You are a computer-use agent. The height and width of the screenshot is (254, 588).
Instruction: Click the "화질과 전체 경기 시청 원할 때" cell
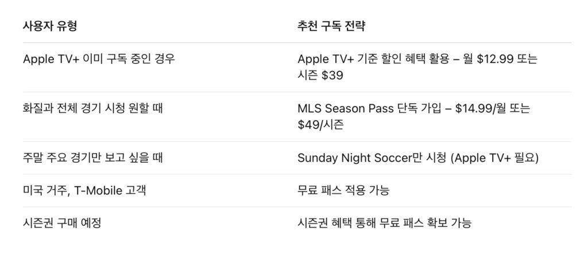tap(92, 108)
